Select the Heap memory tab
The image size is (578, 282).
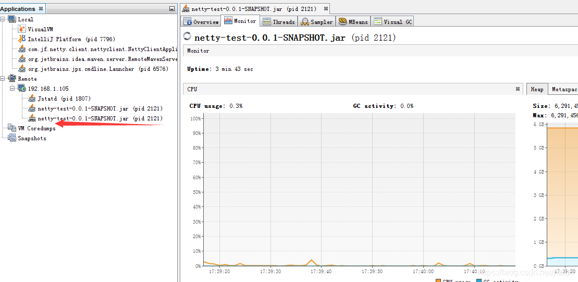(x=537, y=89)
